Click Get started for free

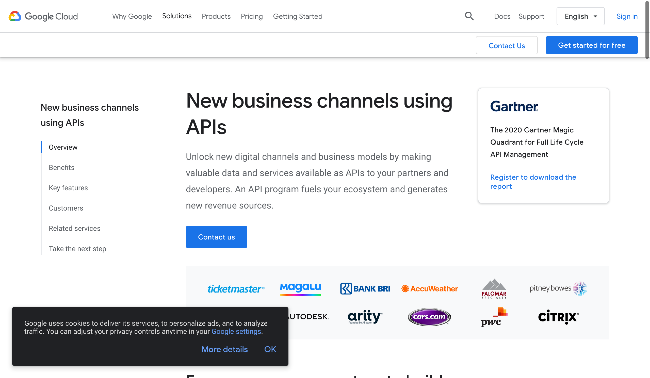point(592,45)
